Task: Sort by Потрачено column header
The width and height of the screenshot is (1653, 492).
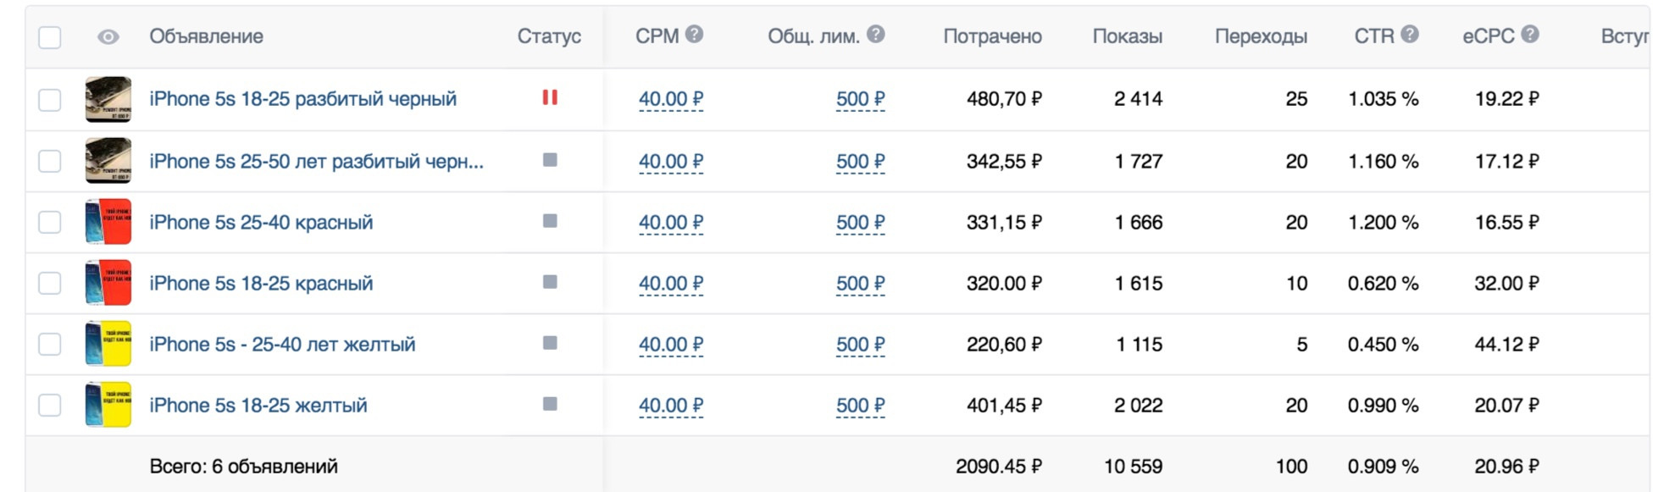Action: pos(992,36)
